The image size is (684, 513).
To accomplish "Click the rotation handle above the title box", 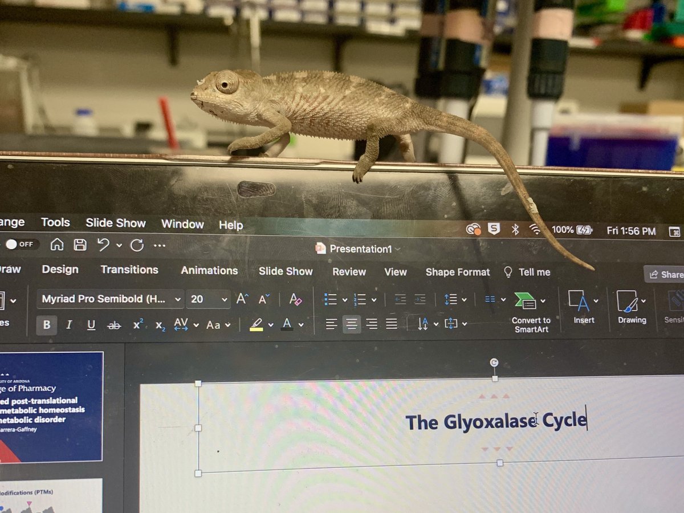I will pyautogui.click(x=494, y=363).
